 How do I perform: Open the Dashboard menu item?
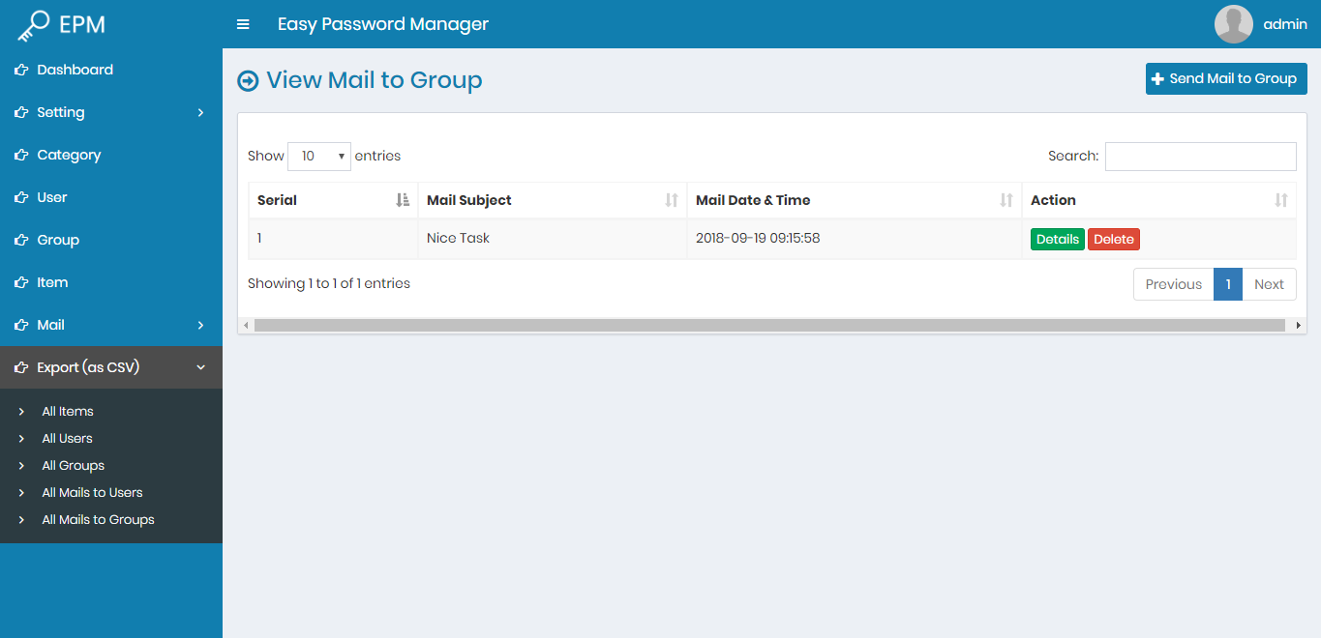(75, 70)
